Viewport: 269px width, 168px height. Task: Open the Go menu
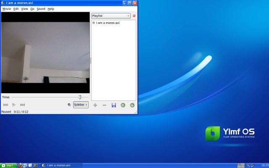coord(32,8)
